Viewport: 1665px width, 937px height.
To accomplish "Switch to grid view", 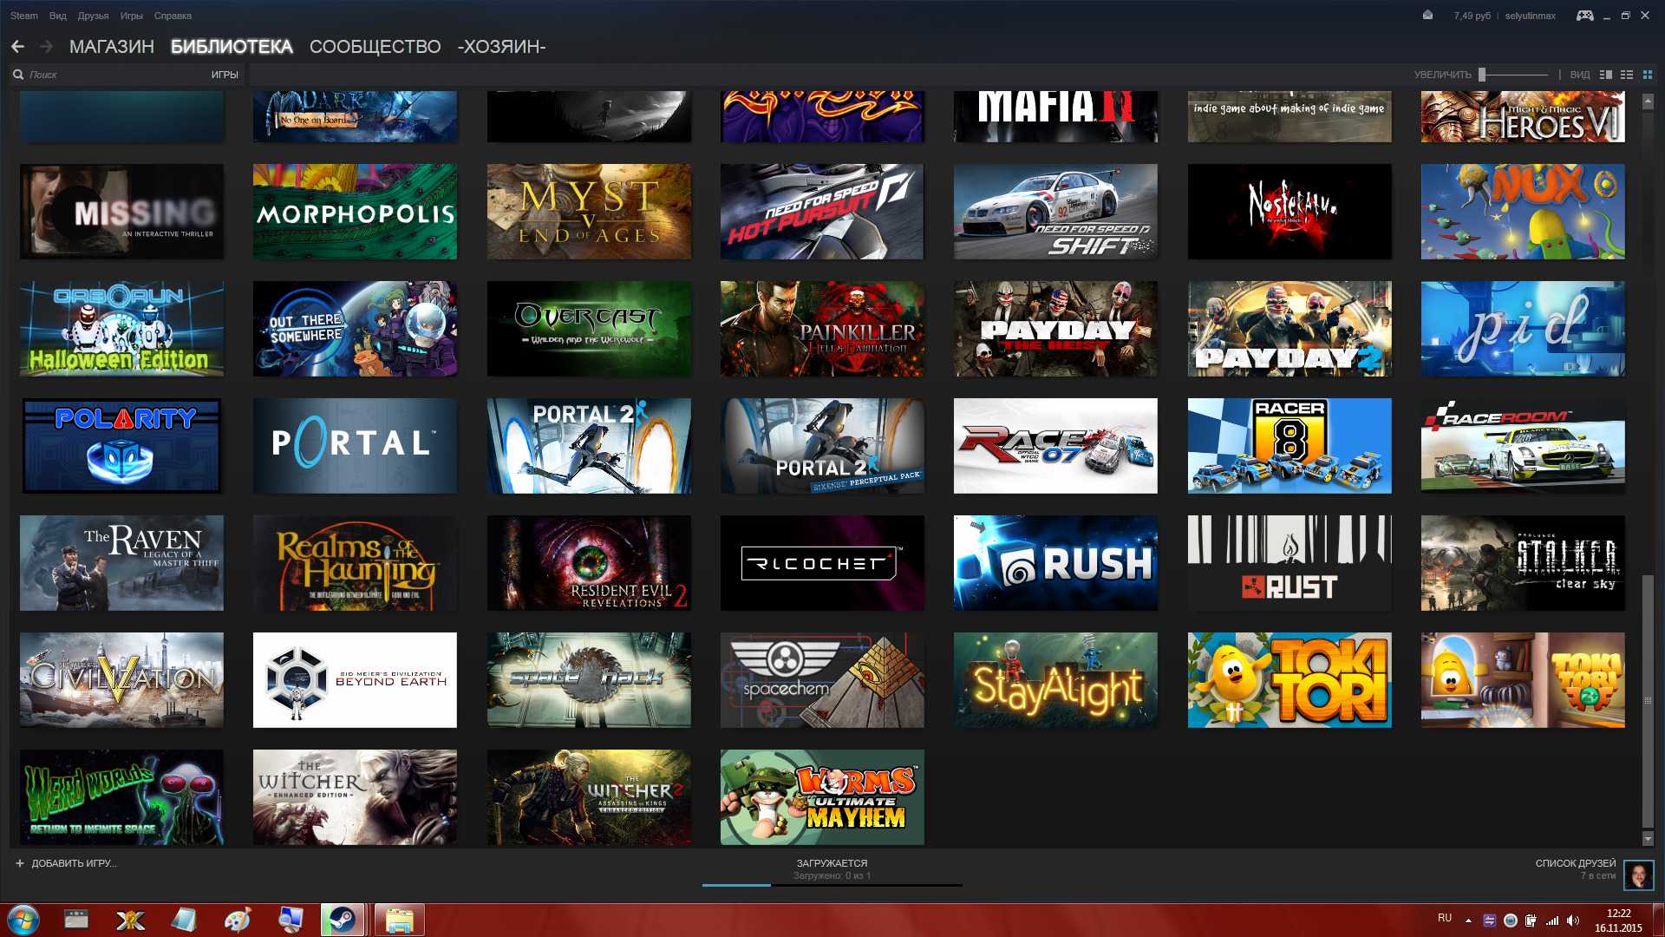I will 1648,75.
